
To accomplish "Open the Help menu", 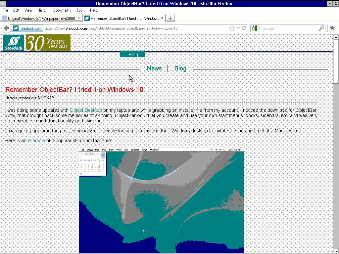I will coord(94,10).
